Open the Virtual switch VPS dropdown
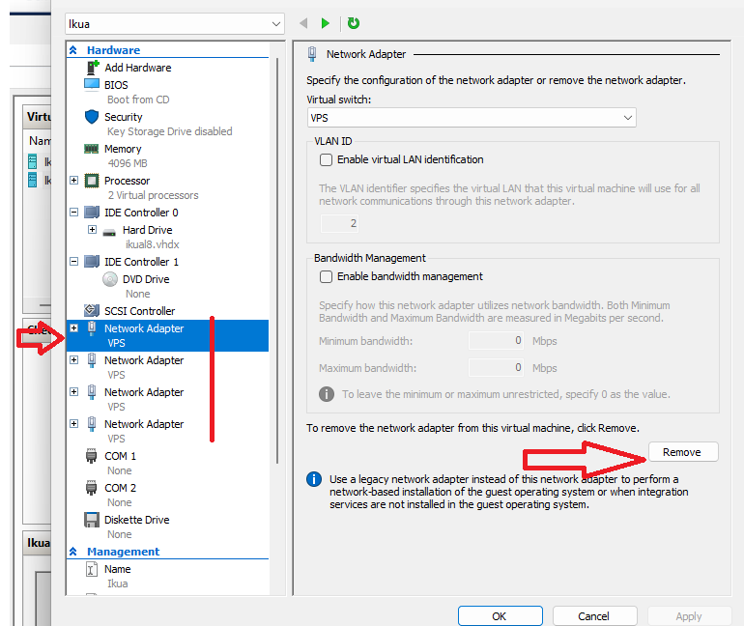744x626 pixels. coord(472,118)
